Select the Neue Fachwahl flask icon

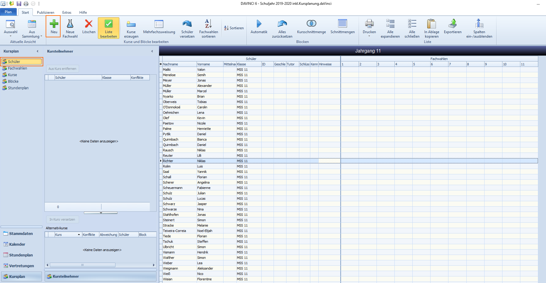pyautogui.click(x=70, y=24)
